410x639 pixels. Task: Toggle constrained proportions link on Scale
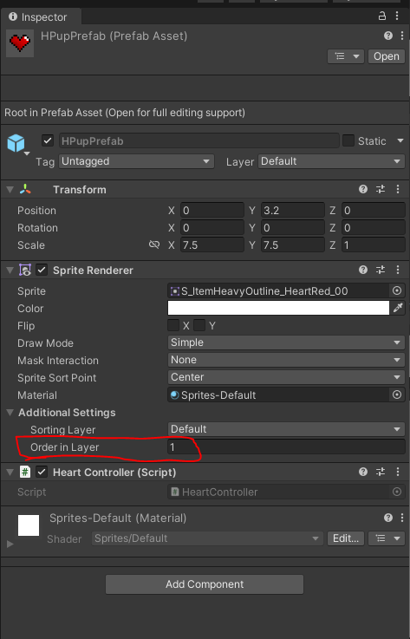click(154, 245)
